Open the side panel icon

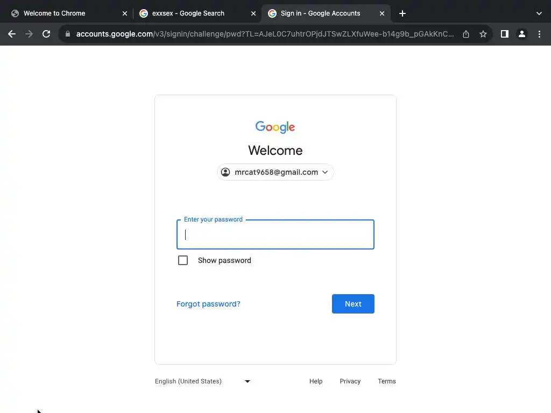coord(505,34)
